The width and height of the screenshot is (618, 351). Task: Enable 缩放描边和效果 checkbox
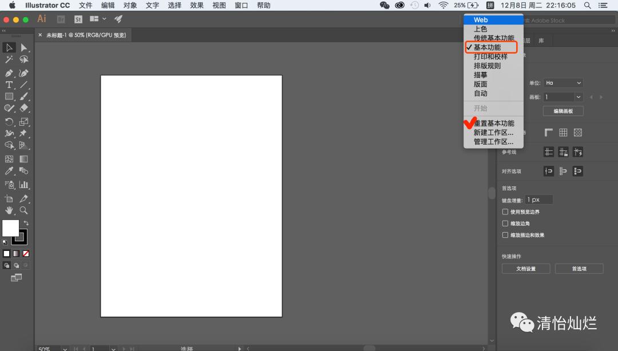point(505,235)
